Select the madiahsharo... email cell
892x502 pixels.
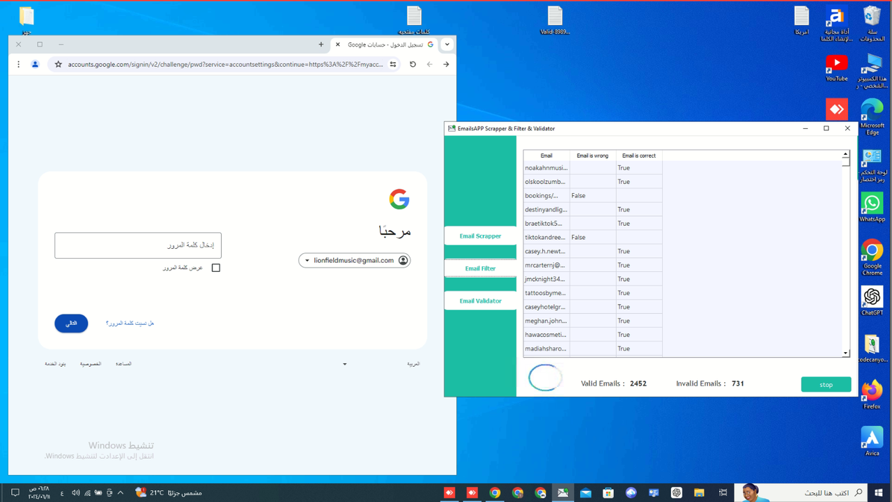pos(546,349)
